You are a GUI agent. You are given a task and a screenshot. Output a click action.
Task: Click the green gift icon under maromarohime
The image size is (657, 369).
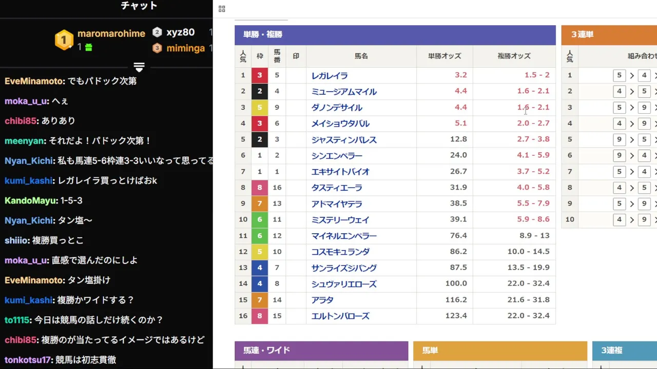pos(88,47)
